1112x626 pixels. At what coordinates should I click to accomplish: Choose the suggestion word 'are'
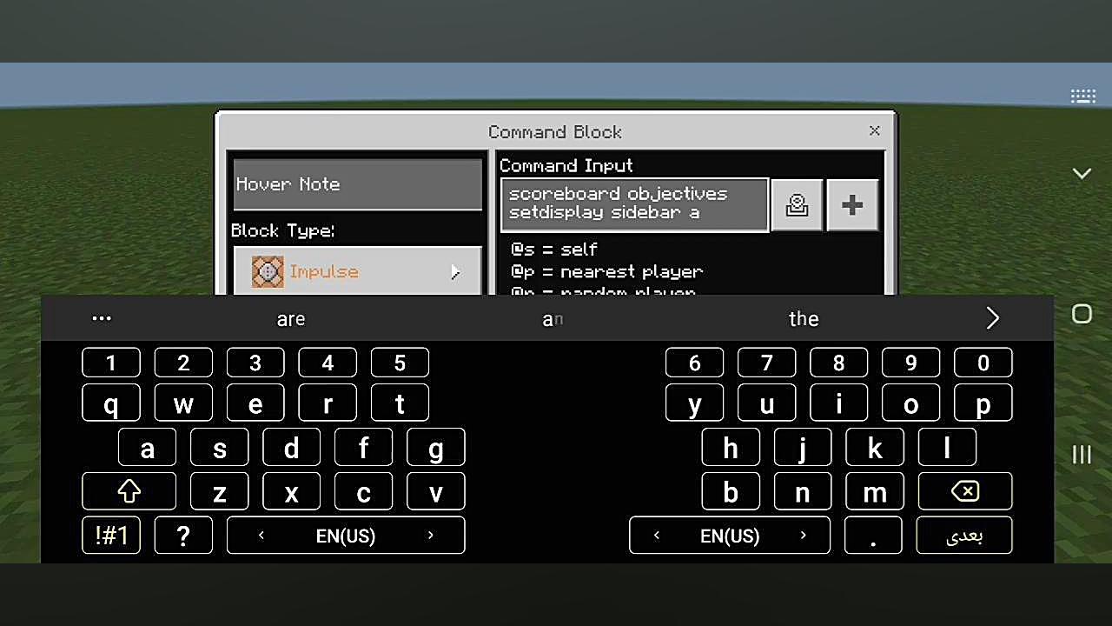click(x=291, y=319)
